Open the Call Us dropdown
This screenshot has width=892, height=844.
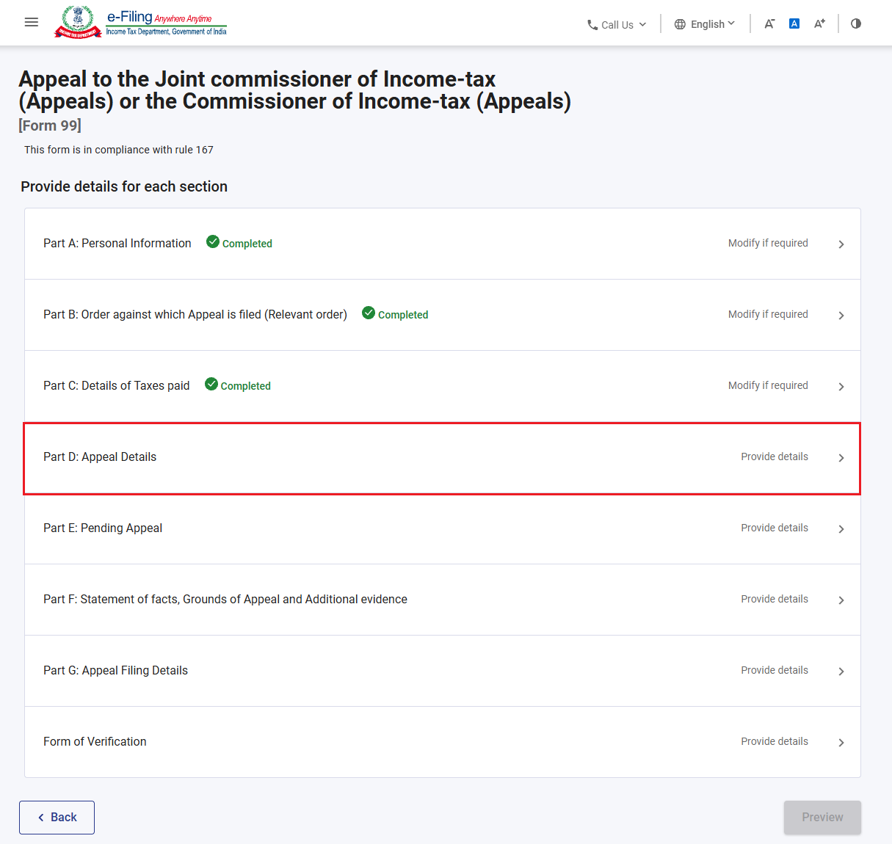[617, 25]
